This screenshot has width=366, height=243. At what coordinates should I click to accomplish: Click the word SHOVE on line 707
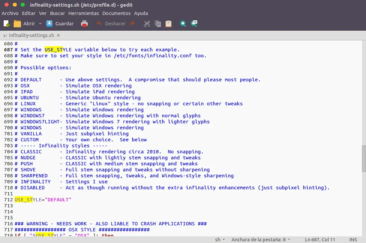tap(28, 170)
